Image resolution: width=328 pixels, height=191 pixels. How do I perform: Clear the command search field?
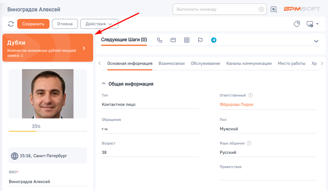(x=261, y=9)
